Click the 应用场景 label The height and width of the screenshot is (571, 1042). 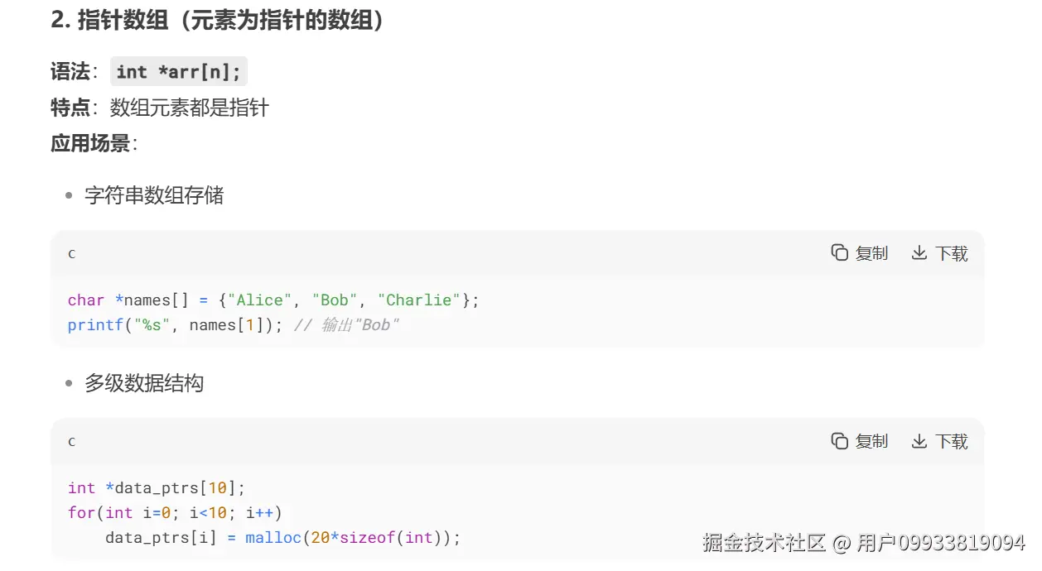90,143
